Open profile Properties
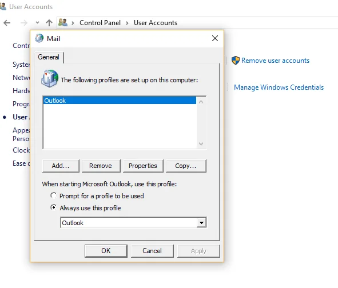This screenshot has width=338, height=288. 143,166
